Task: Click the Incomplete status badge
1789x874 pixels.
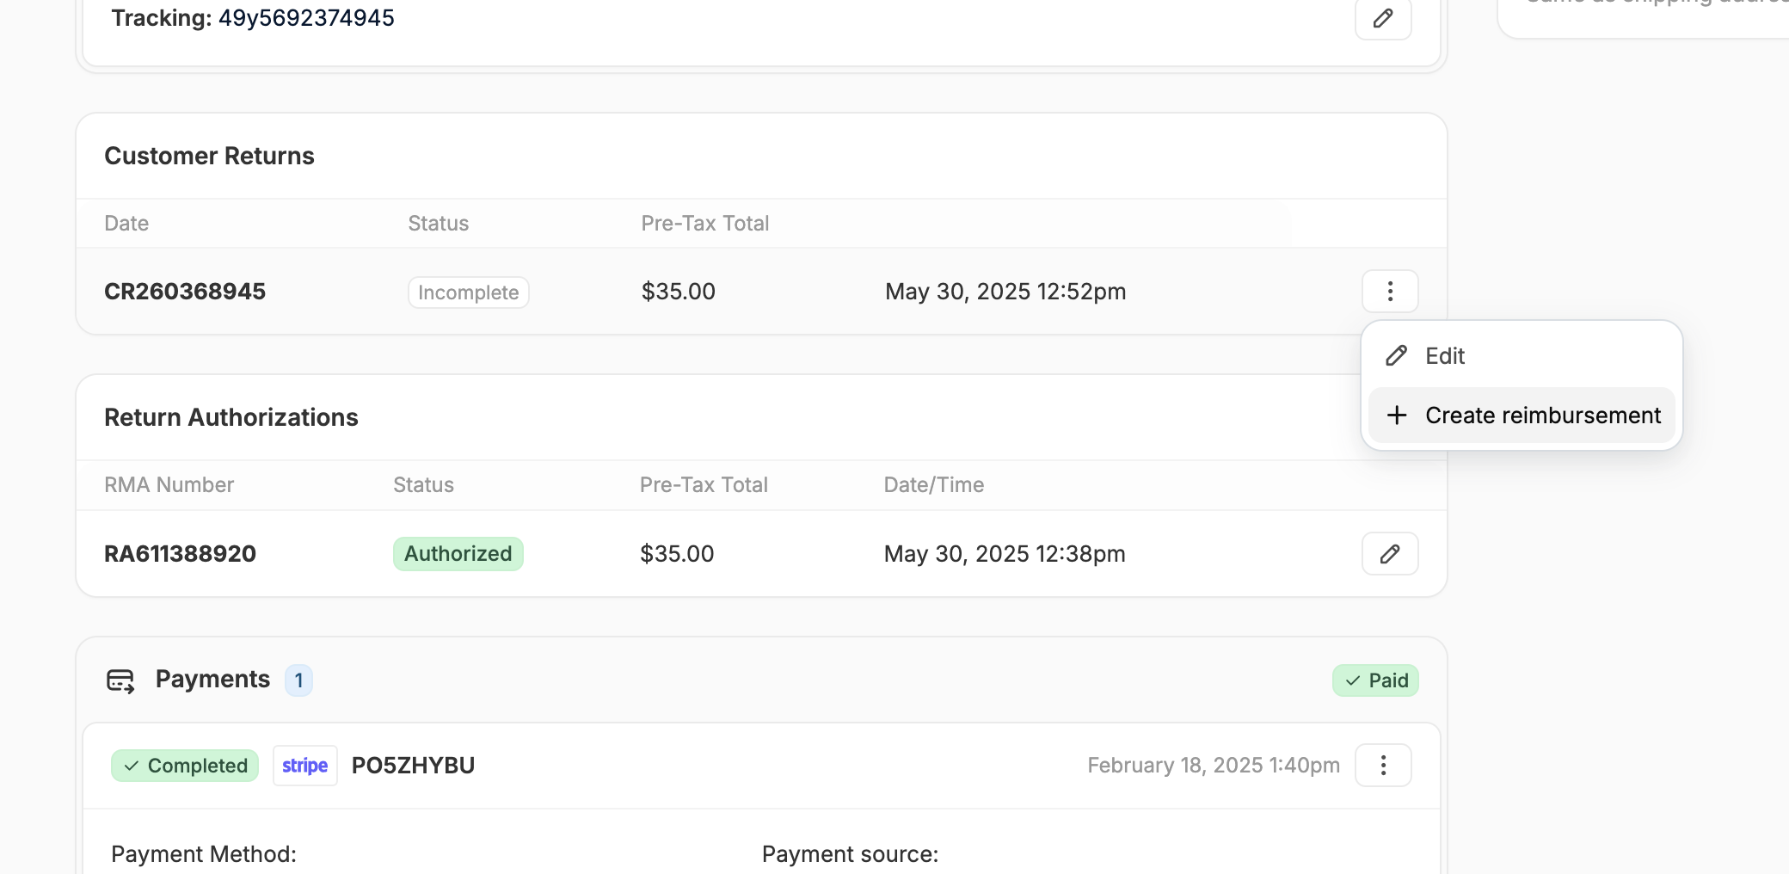Action: point(468,292)
